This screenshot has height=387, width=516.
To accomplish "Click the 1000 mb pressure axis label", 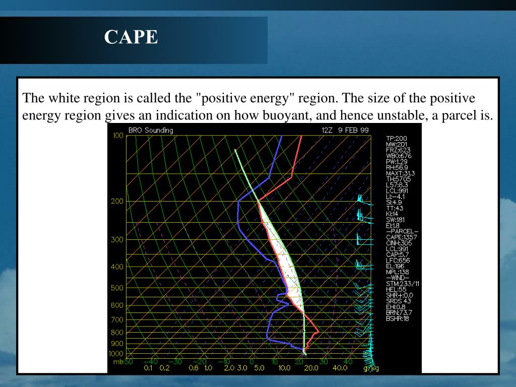I will click(116, 354).
